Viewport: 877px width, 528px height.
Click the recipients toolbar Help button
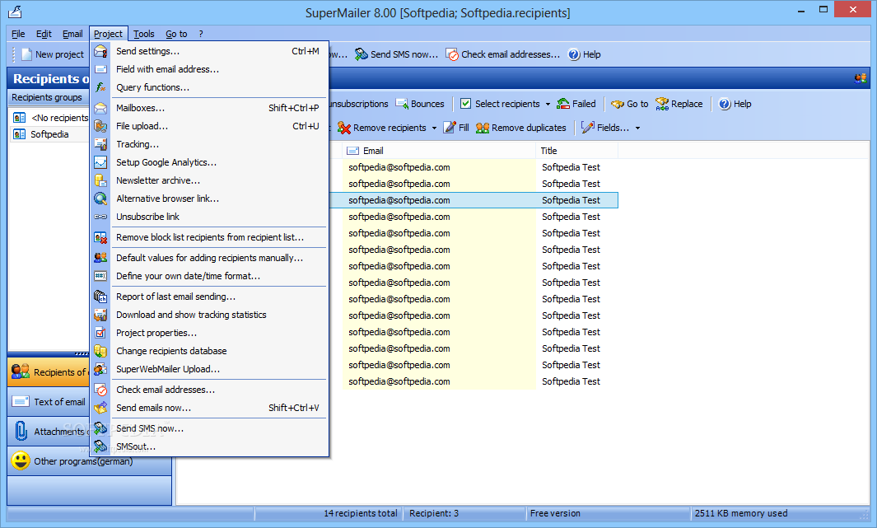pyautogui.click(x=735, y=104)
